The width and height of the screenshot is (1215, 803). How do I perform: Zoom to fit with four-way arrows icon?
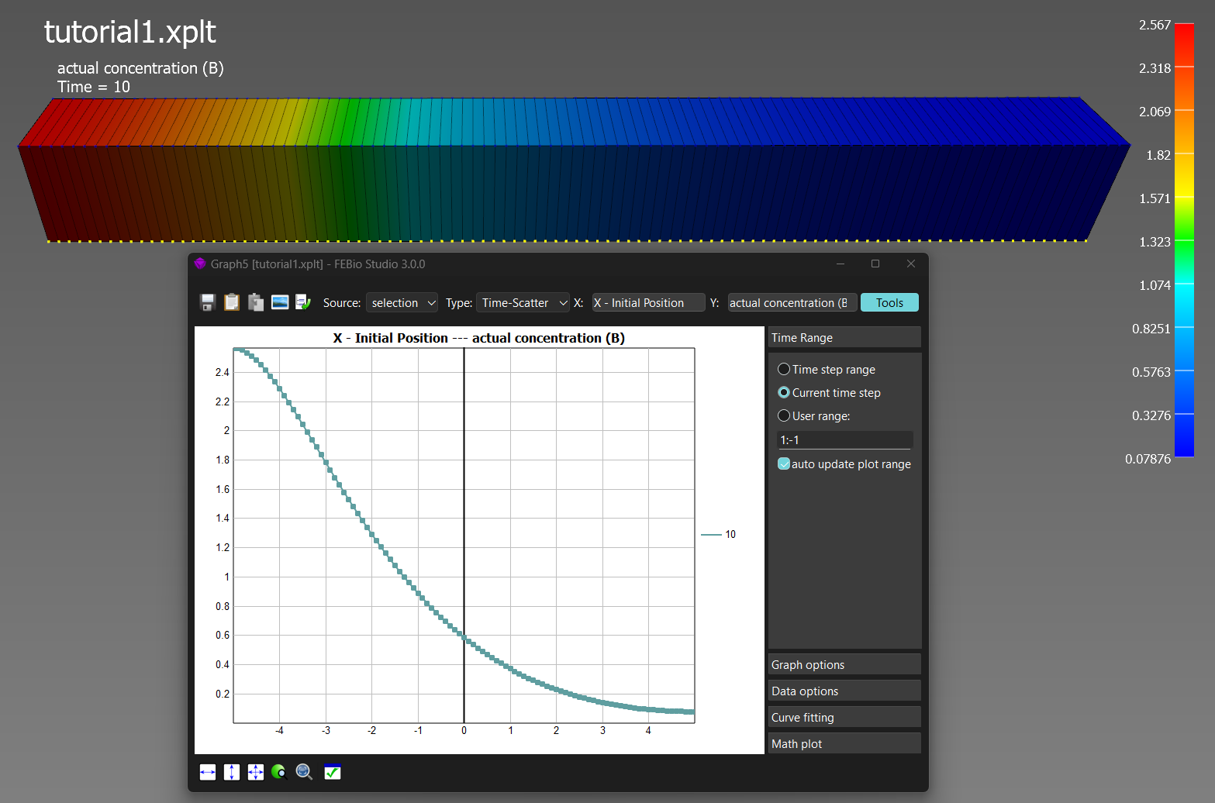click(x=256, y=772)
